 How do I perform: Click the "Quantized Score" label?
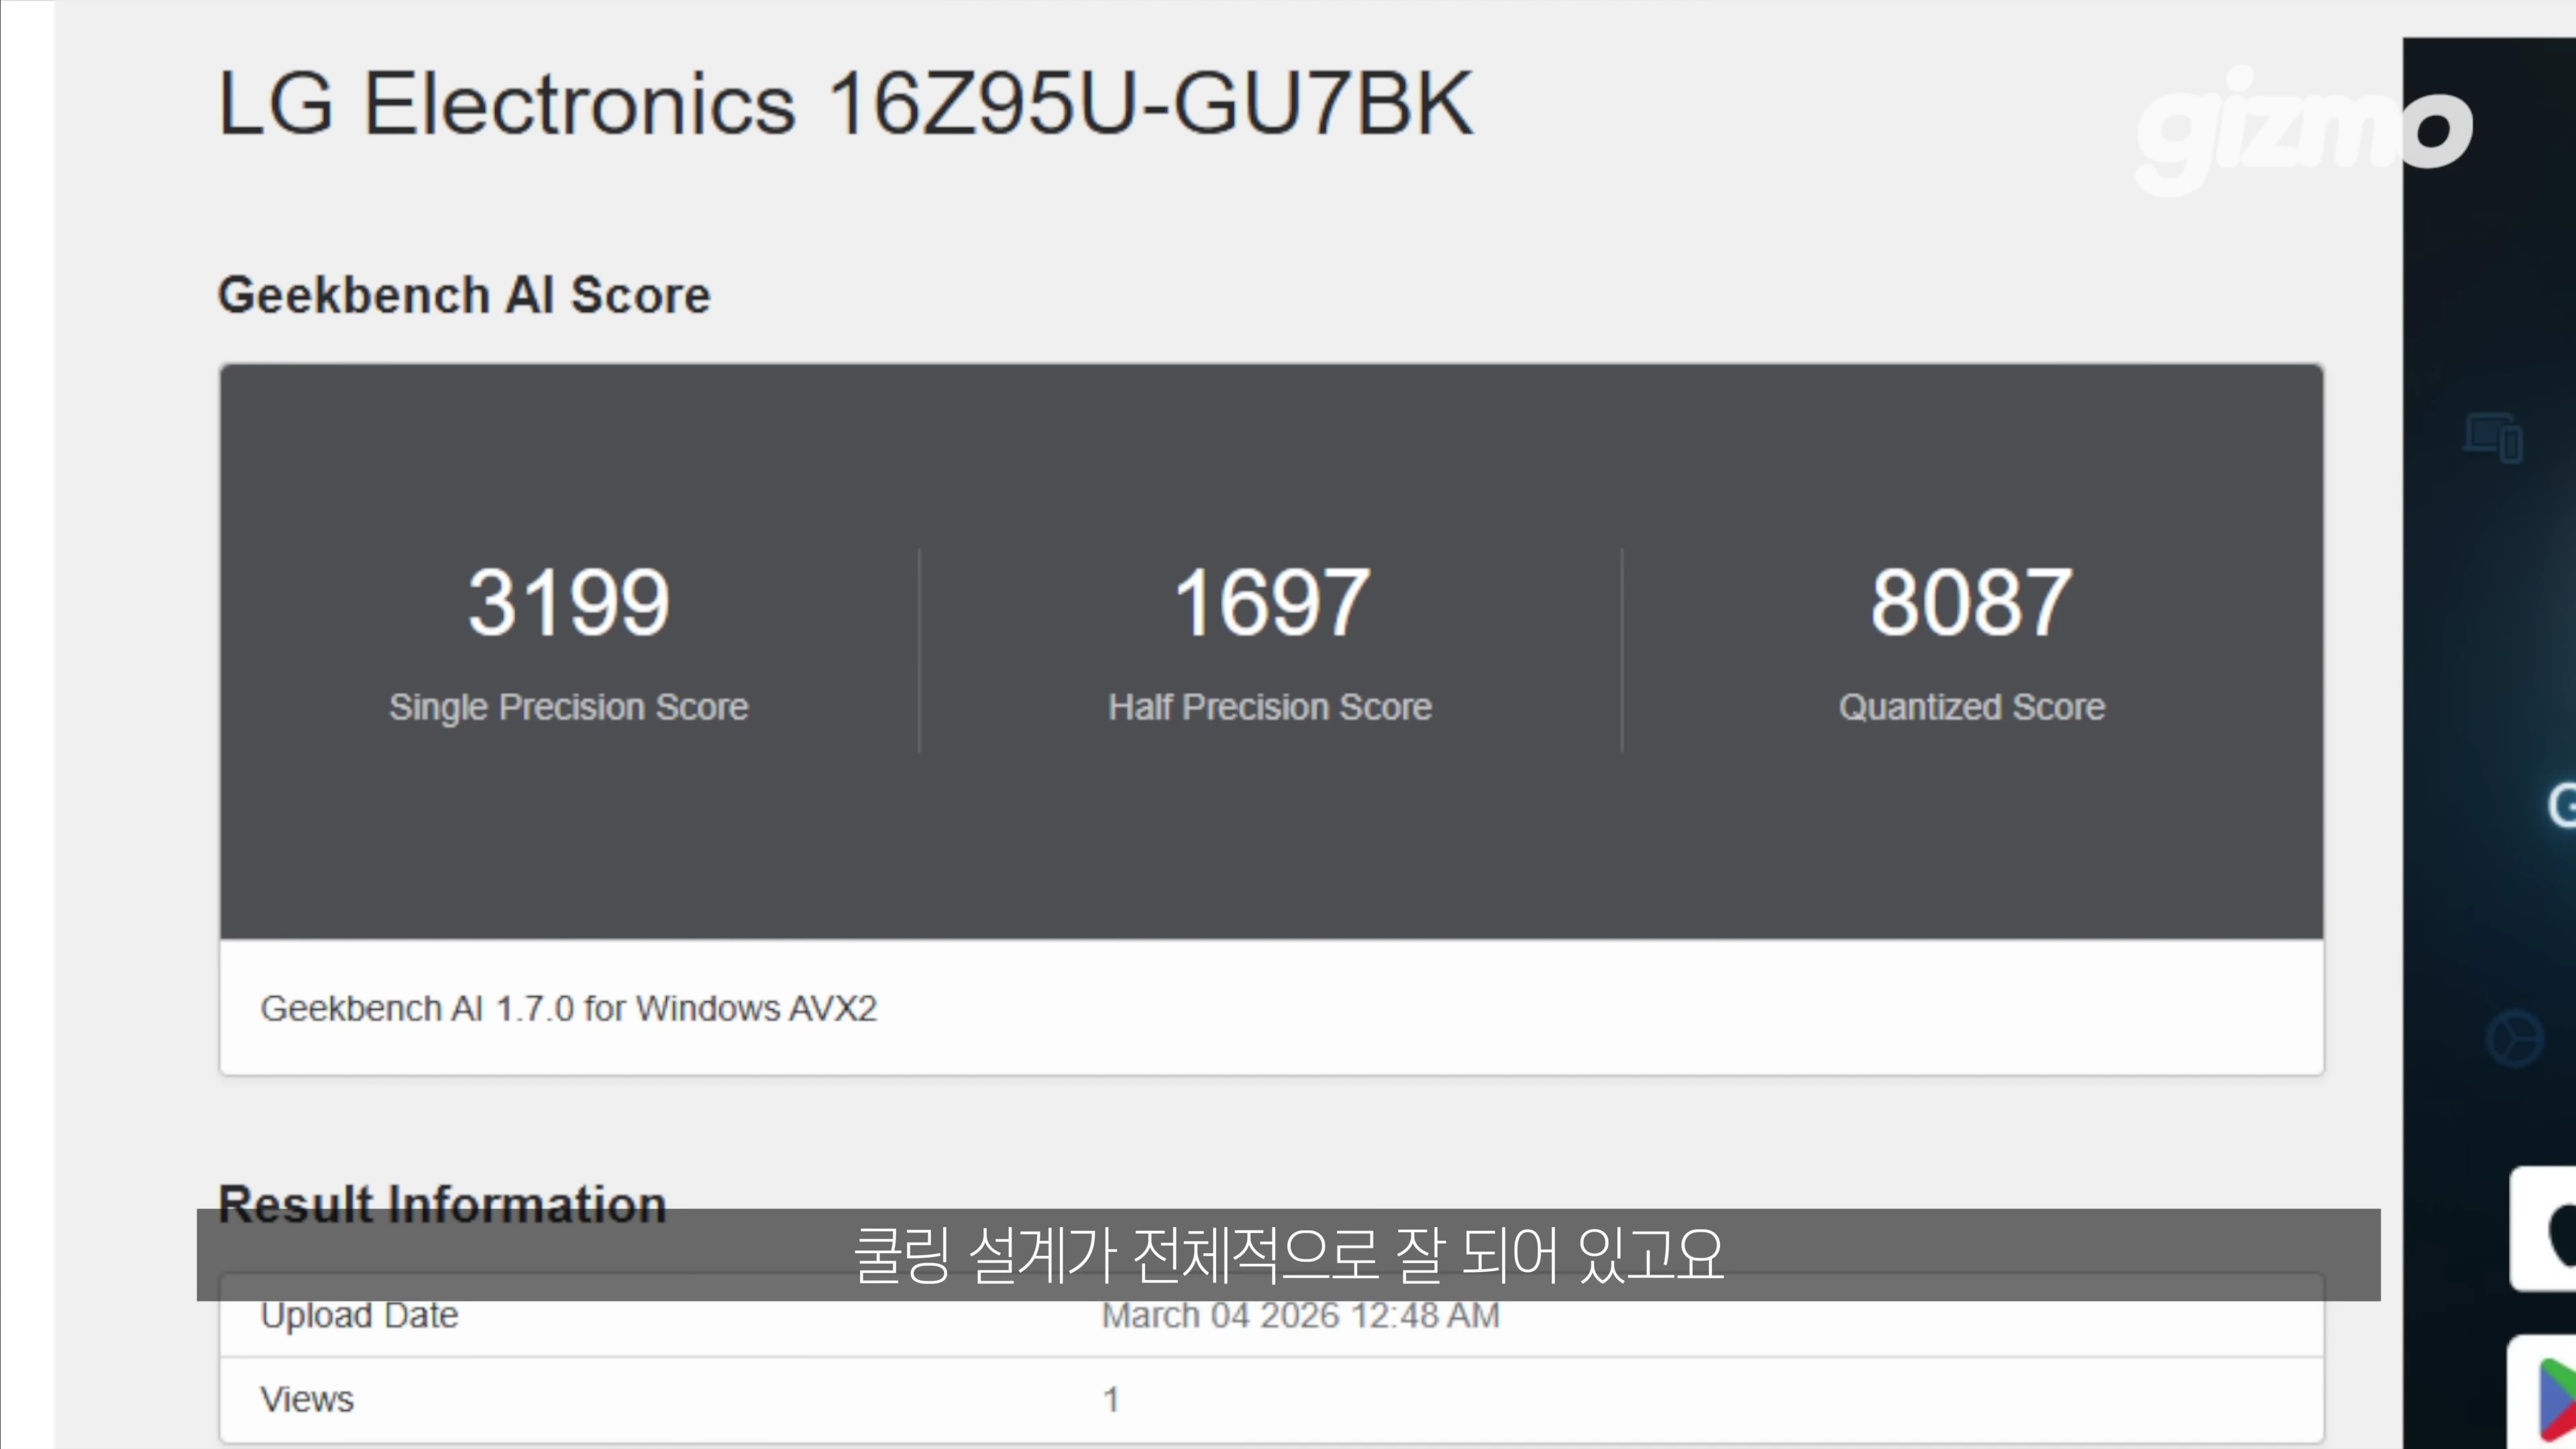click(x=1972, y=707)
